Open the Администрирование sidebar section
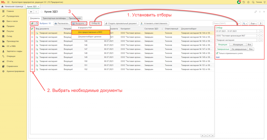 [x=15, y=71]
